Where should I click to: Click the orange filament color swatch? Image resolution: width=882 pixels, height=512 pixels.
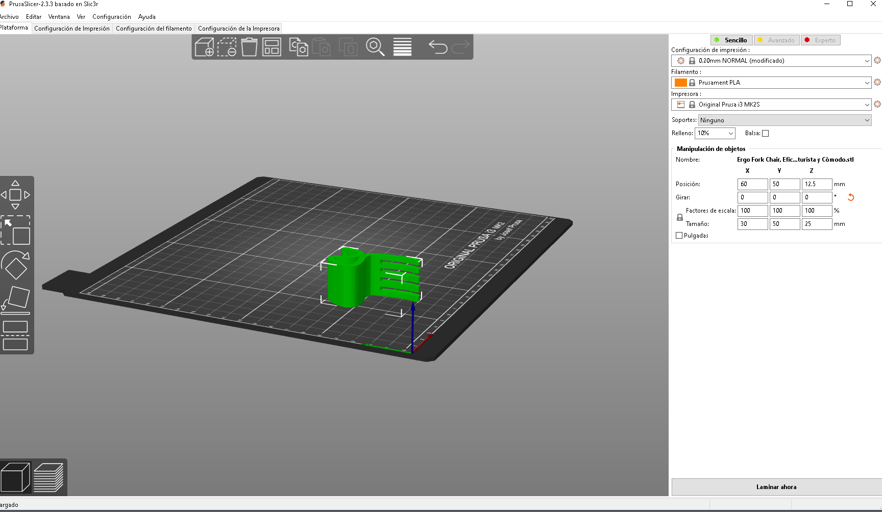681,83
